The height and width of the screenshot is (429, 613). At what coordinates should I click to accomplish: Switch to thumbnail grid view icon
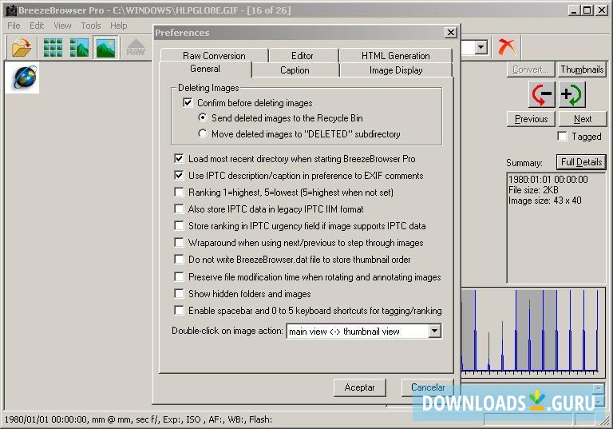point(53,48)
